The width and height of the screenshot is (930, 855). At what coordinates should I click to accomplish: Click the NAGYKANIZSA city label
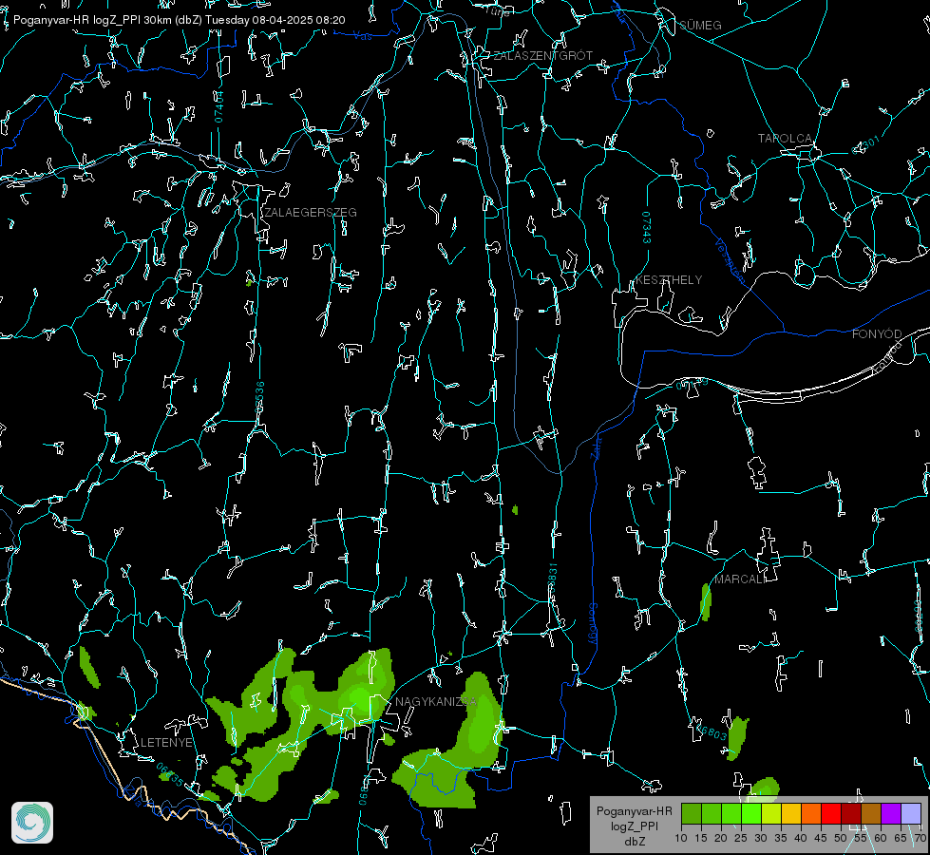click(436, 701)
